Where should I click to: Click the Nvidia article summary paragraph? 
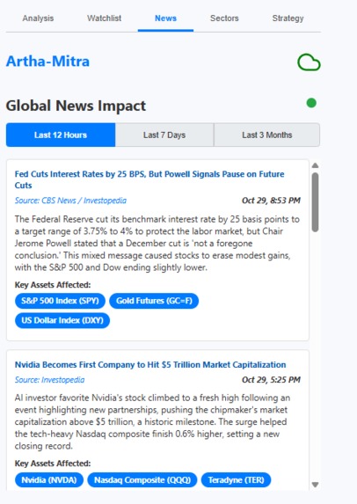coord(152,422)
